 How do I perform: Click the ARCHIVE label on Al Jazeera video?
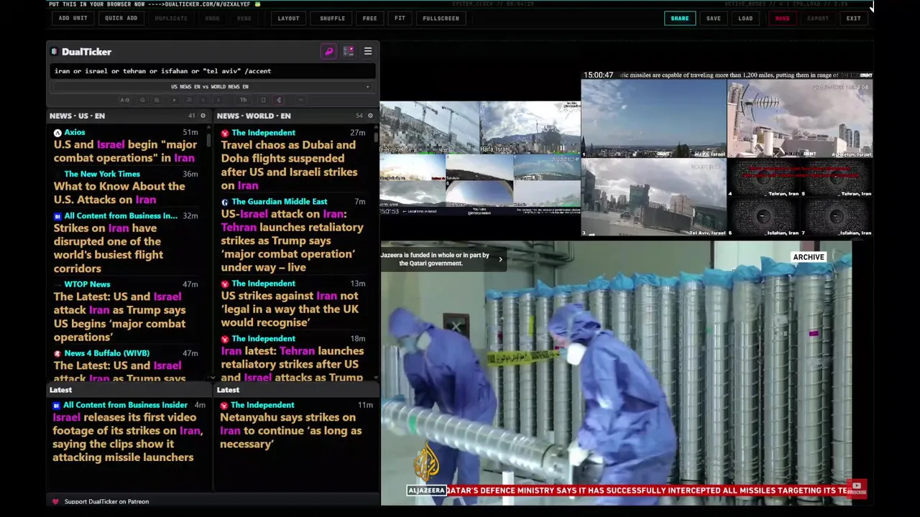point(809,257)
